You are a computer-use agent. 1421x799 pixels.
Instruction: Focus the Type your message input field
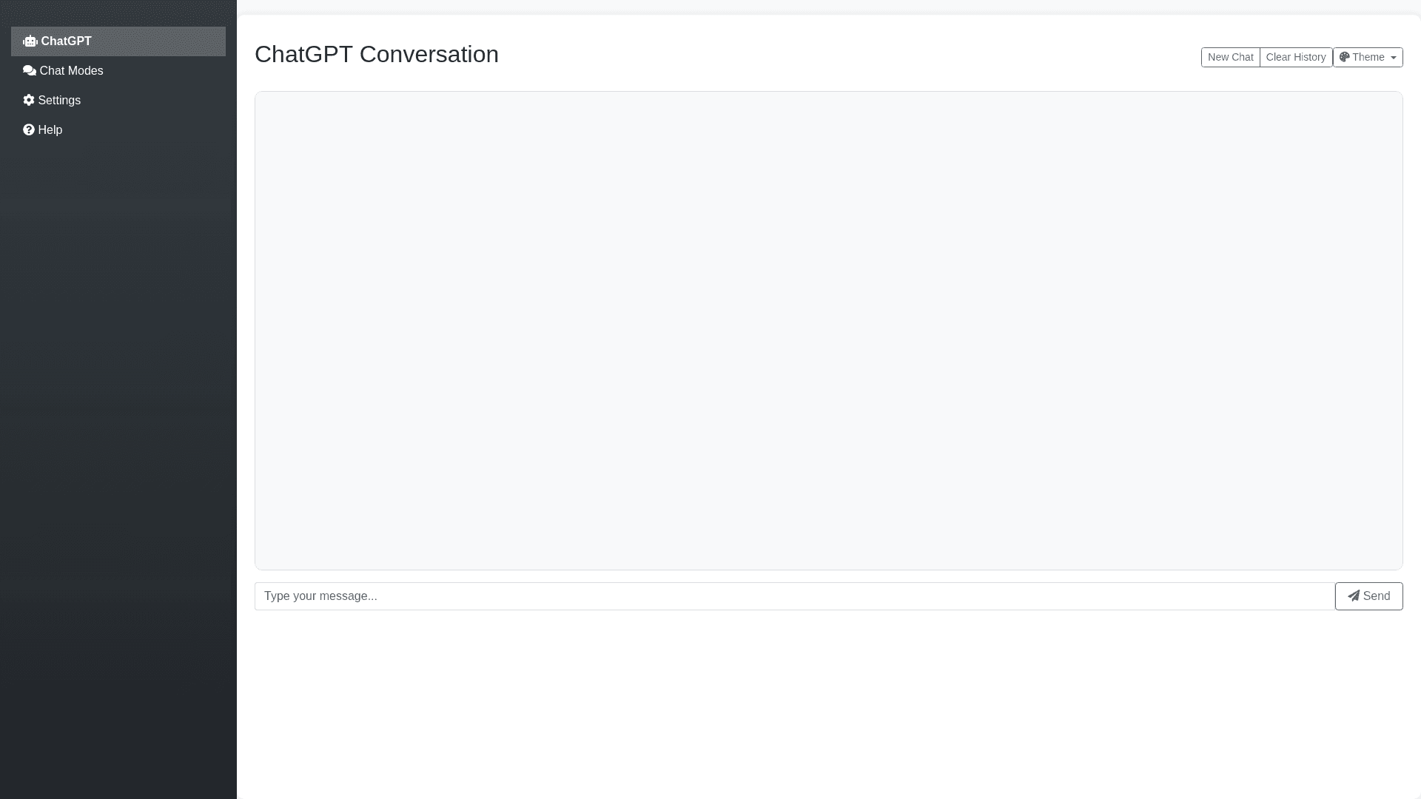(x=794, y=596)
